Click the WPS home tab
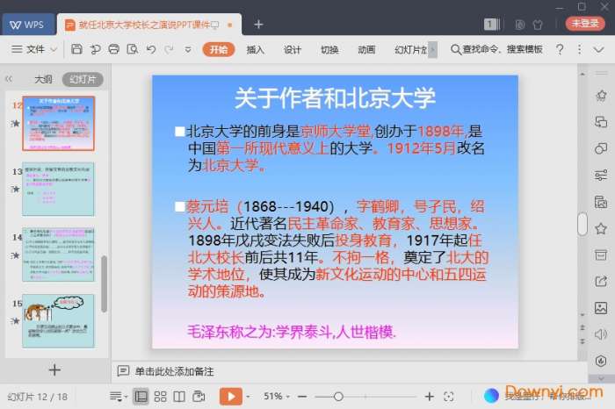The image size is (615, 409). coord(27,25)
